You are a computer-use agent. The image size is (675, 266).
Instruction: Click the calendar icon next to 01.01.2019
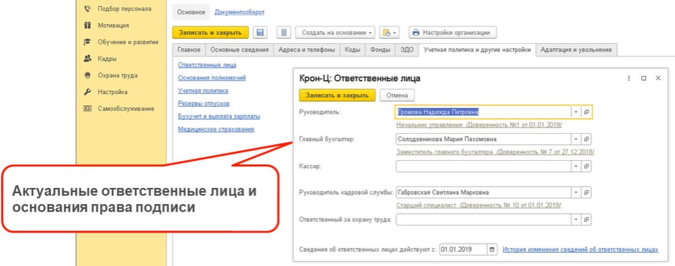coord(493,249)
